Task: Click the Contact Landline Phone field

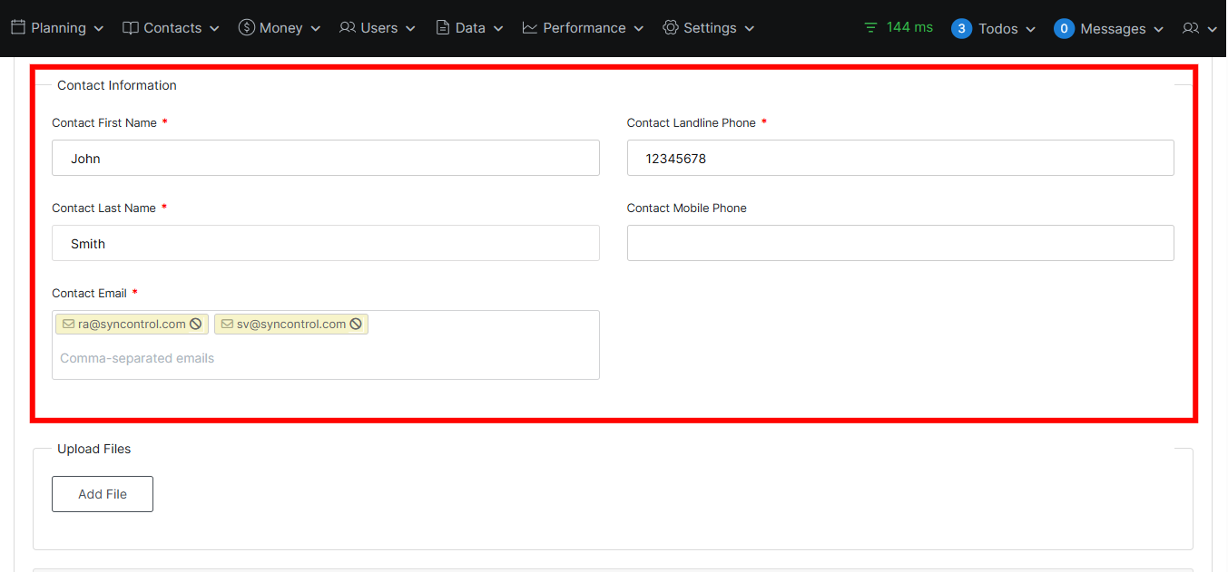Action: [x=899, y=159]
